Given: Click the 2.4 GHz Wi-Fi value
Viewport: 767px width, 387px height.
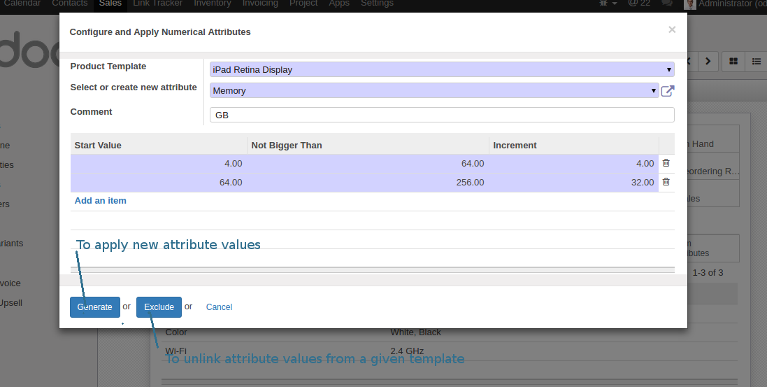Looking at the screenshot, I should coord(407,351).
